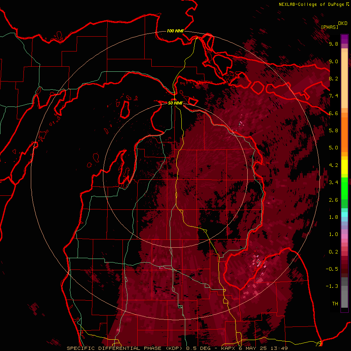
Task: Select the 8.2 scale label
Action: tap(333, 78)
